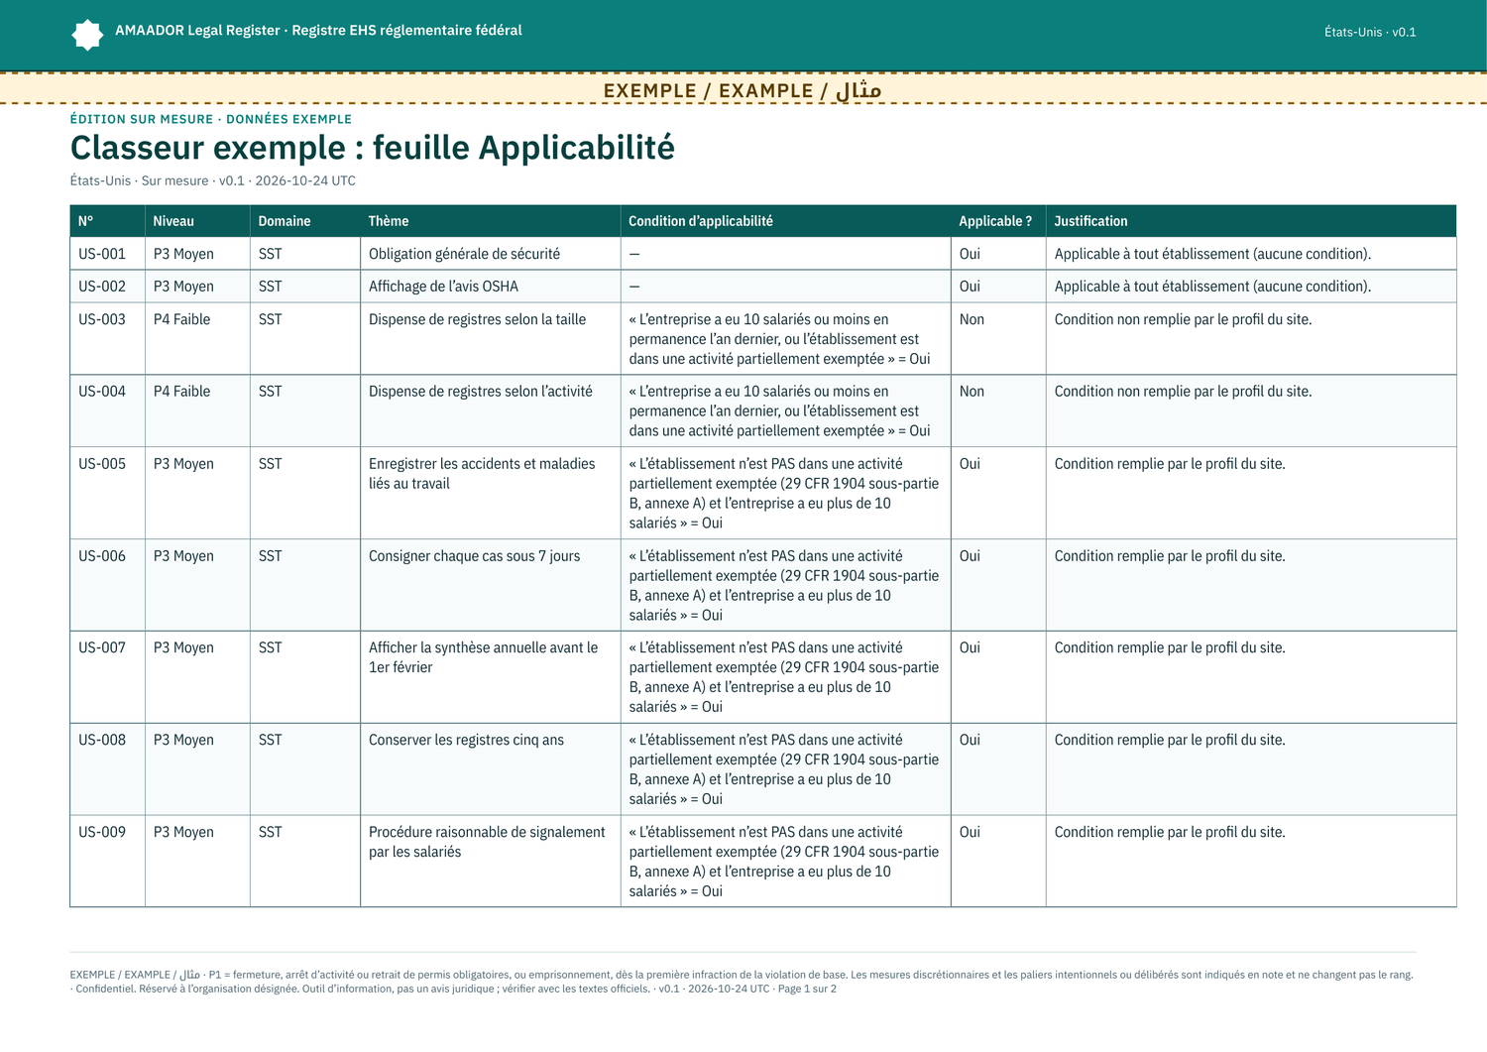Image resolution: width=1487 pixels, height=1052 pixels.
Task: Click "P4 Faible" in the US-003 row
Action: point(181,319)
